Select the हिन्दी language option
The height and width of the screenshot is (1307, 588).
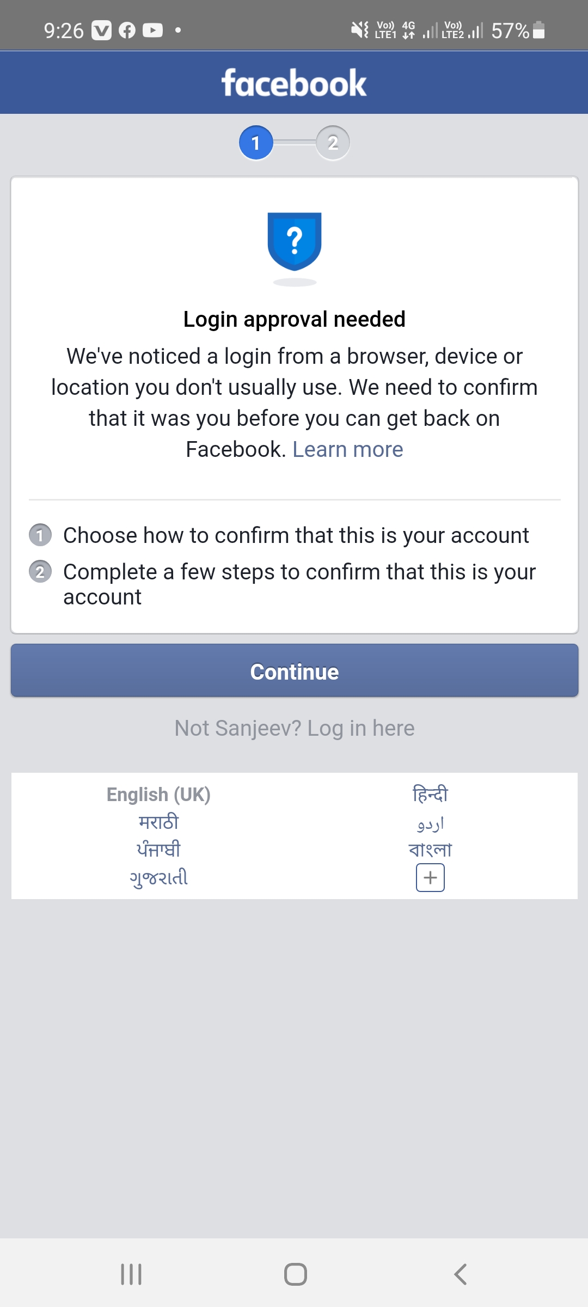430,794
